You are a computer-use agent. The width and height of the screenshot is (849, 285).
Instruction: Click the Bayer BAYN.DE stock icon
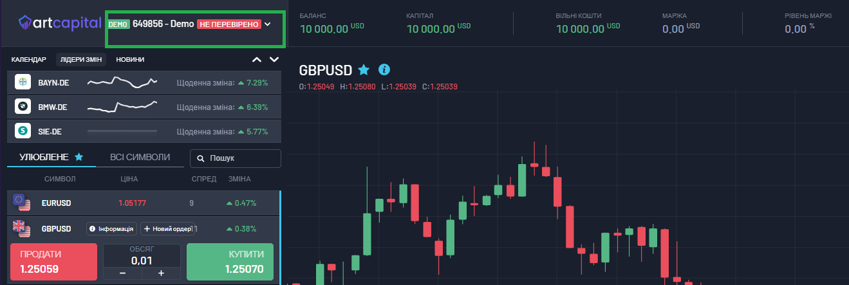click(x=23, y=82)
